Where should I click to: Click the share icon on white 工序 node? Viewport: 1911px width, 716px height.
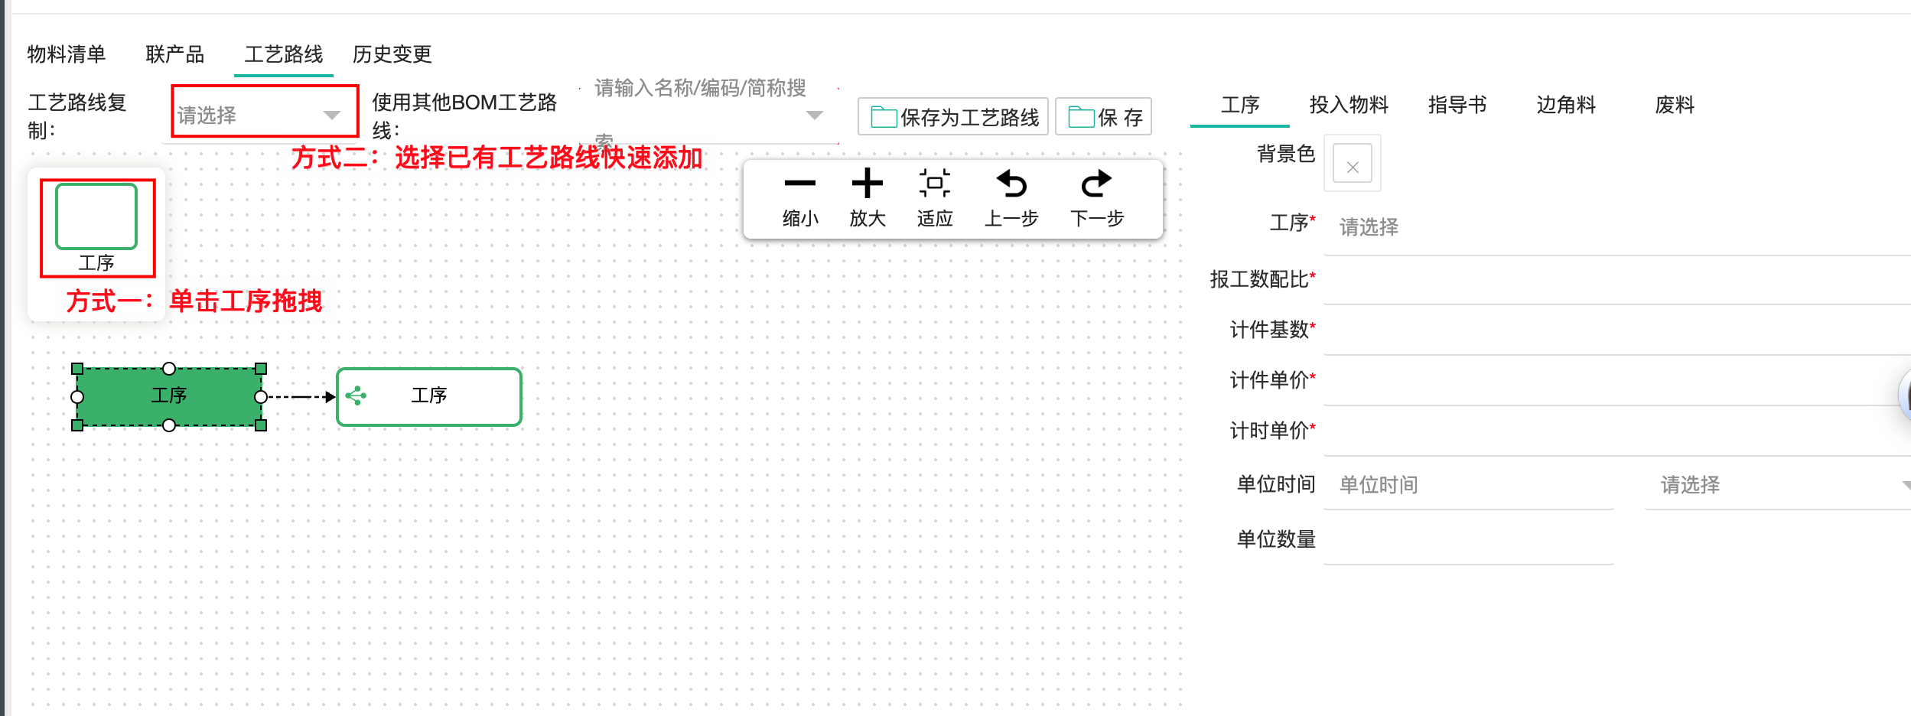[356, 395]
